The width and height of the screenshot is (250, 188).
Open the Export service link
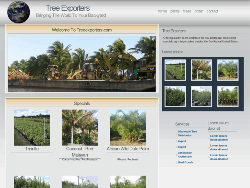[182, 147]
